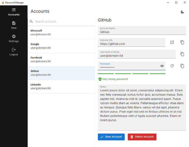Open the website URL in browser icon
189x147 pixels.
click(x=172, y=42)
